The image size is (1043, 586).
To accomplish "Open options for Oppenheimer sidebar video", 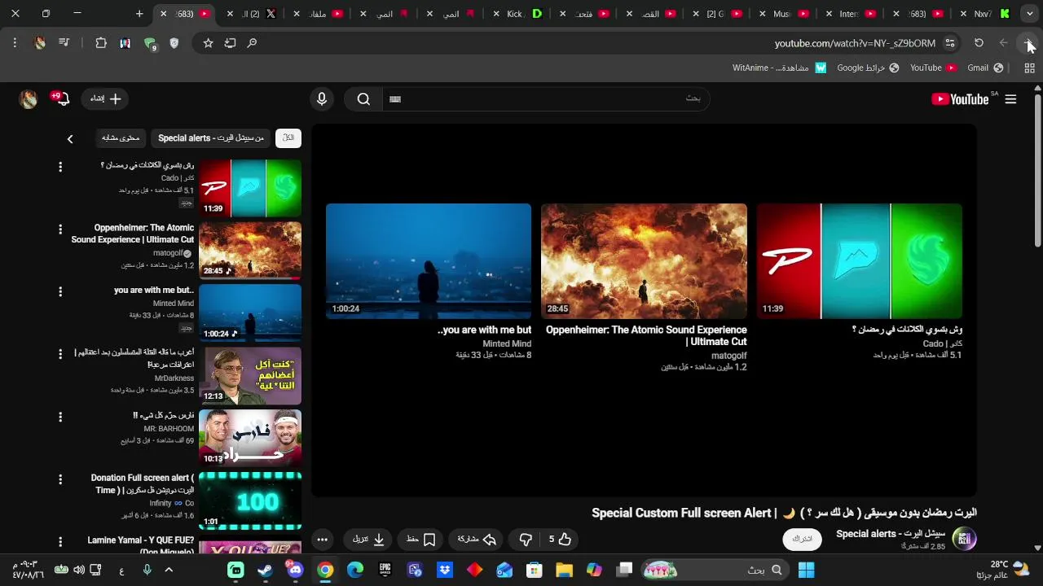I will coord(59,230).
